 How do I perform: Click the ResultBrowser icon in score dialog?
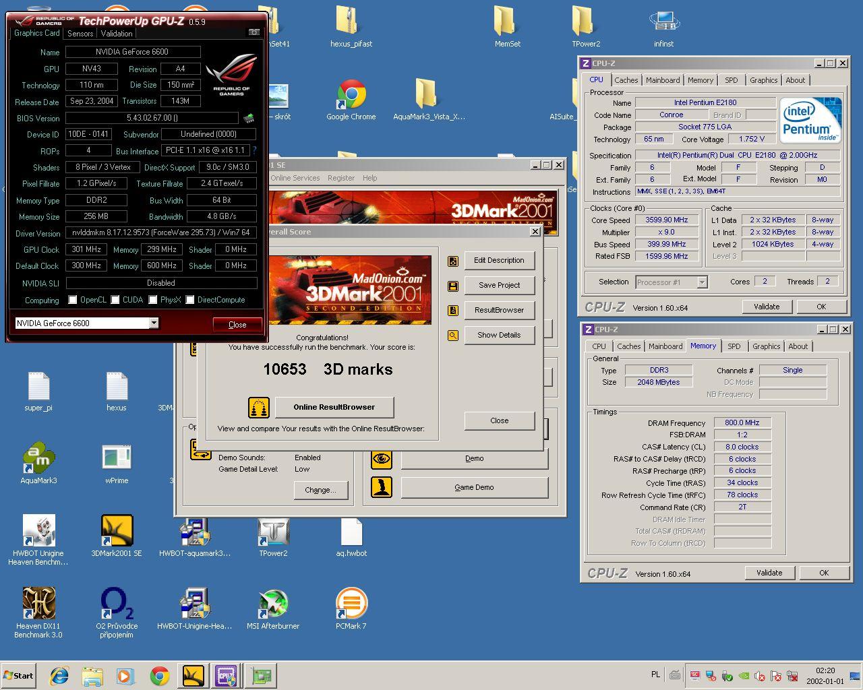(453, 311)
